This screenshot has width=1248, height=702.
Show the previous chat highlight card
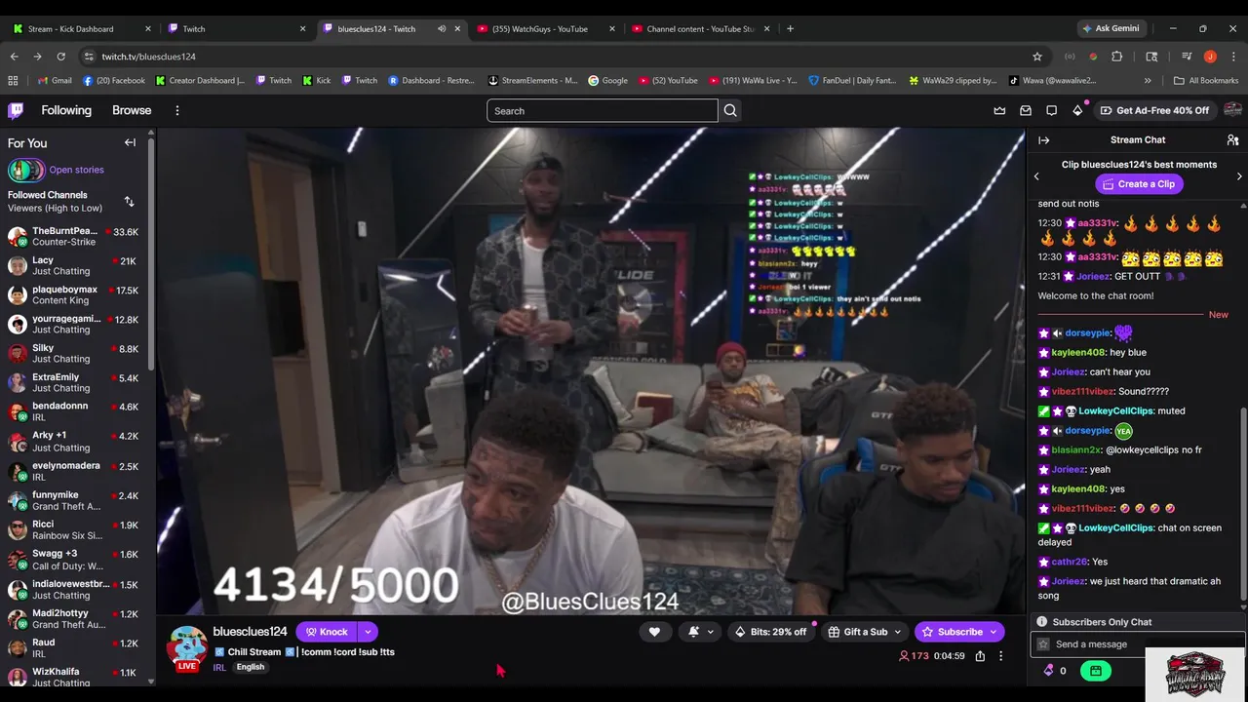point(1036,176)
